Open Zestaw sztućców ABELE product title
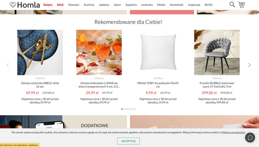 40,85
